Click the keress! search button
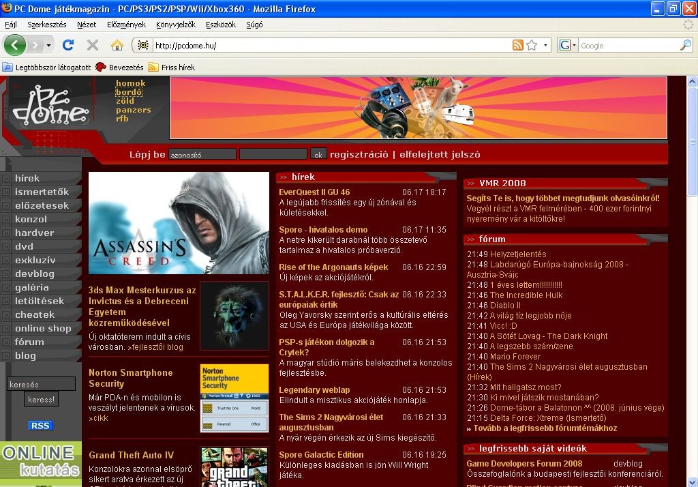 (41, 399)
